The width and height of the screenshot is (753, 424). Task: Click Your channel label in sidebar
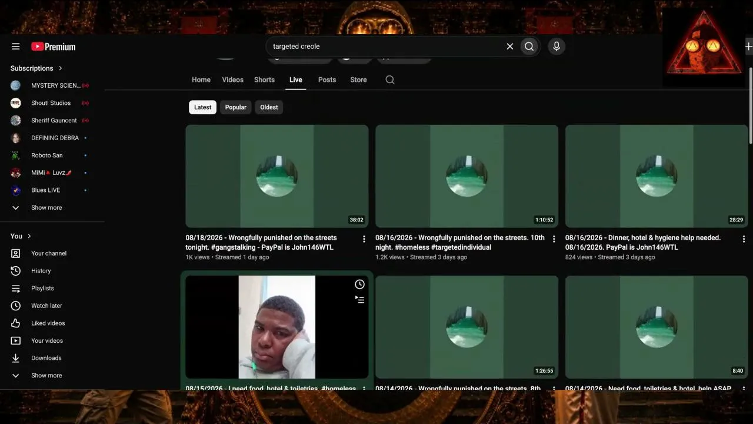49,253
